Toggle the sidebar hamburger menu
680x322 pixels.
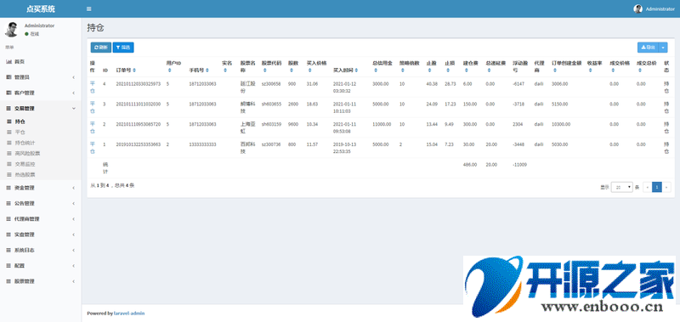pyautogui.click(x=89, y=8)
